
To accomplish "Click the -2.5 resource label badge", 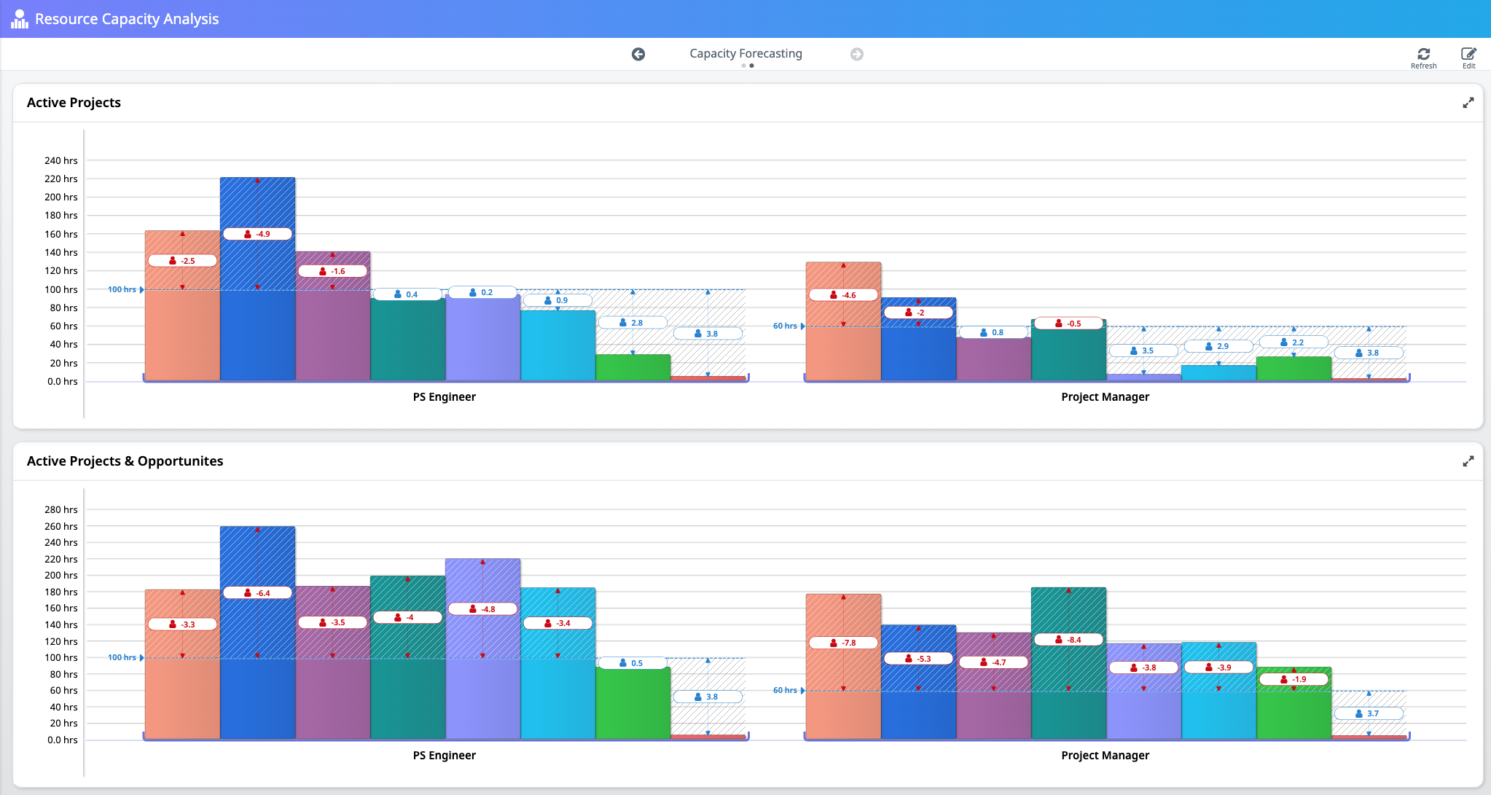I will point(182,261).
